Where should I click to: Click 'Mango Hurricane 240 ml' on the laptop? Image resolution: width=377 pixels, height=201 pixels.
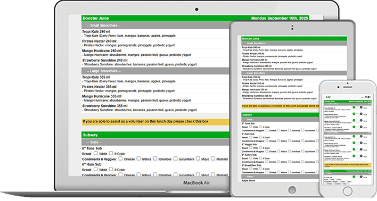[x=102, y=51]
